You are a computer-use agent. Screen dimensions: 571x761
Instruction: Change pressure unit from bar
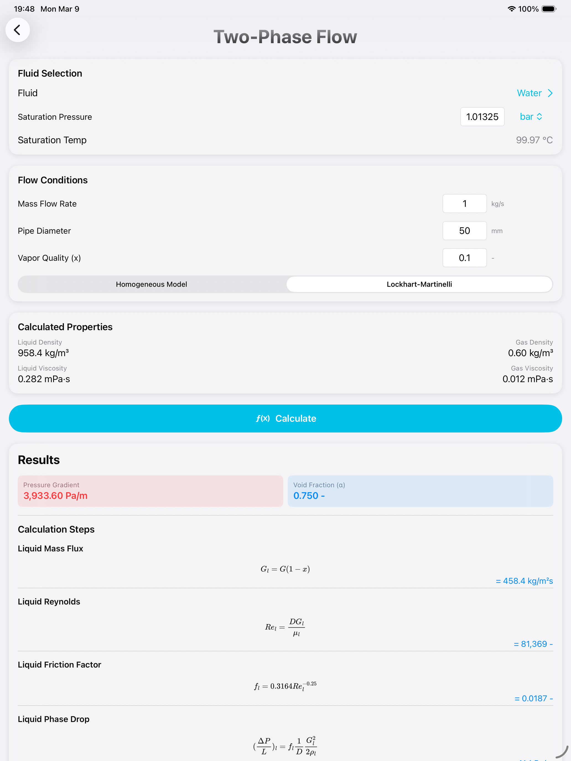(x=531, y=117)
